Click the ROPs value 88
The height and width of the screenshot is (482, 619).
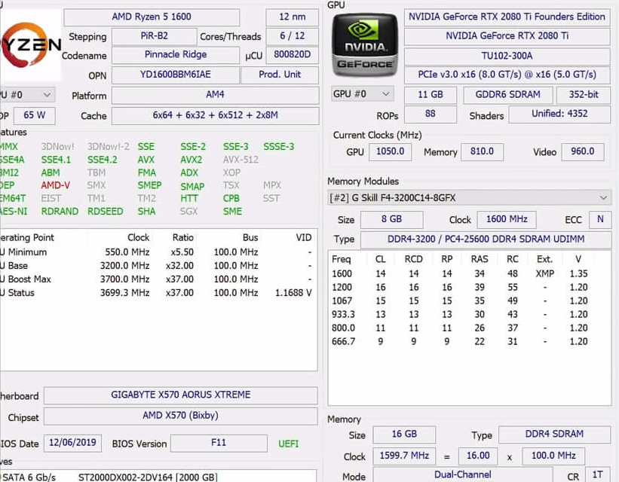(431, 114)
